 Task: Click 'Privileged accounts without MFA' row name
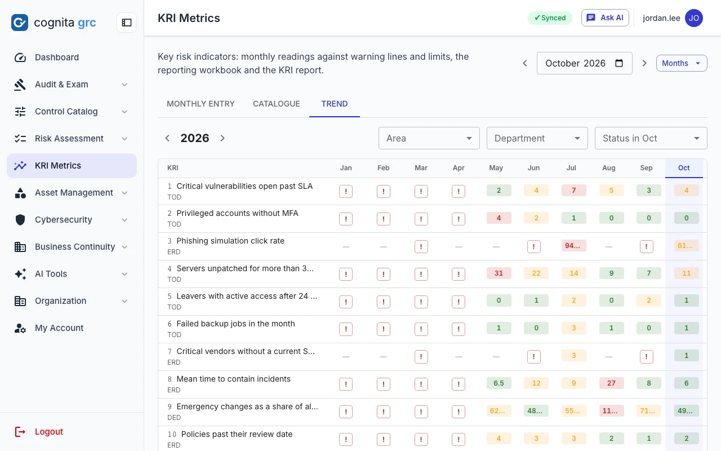coord(237,213)
